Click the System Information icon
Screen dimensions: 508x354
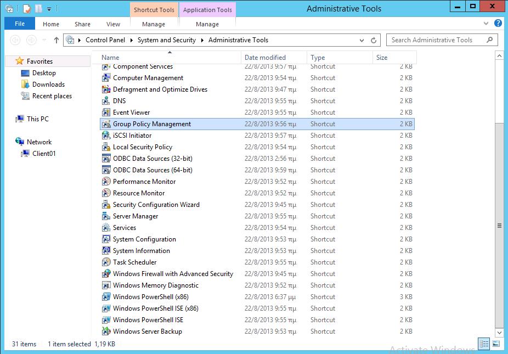click(106, 251)
